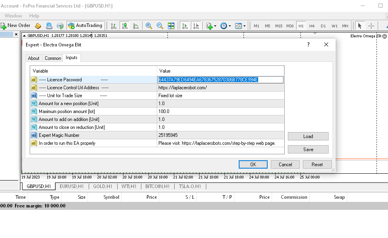Expand the Templates dropdown arrow
Image resolution: width=388 pixels, height=238 pixels.
tap(245, 26)
